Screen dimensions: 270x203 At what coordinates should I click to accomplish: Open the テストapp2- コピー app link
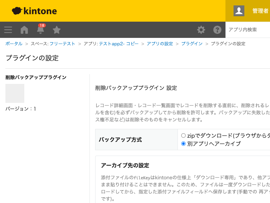[x=119, y=44]
